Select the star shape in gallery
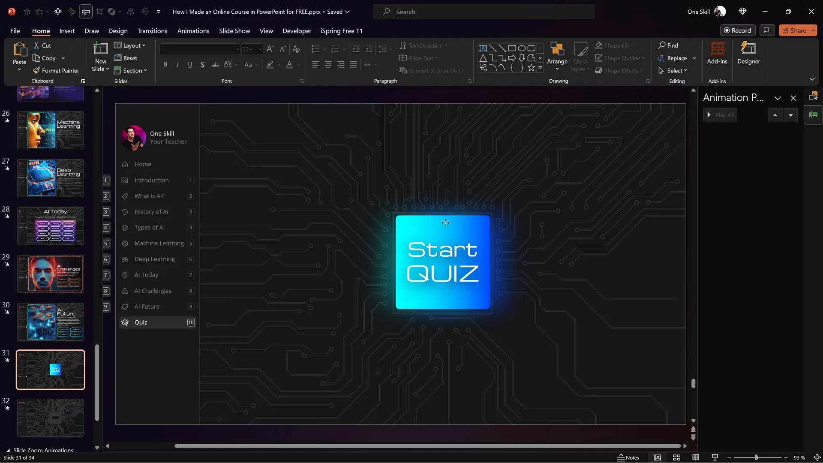This screenshot has height=463, width=823. click(532, 67)
